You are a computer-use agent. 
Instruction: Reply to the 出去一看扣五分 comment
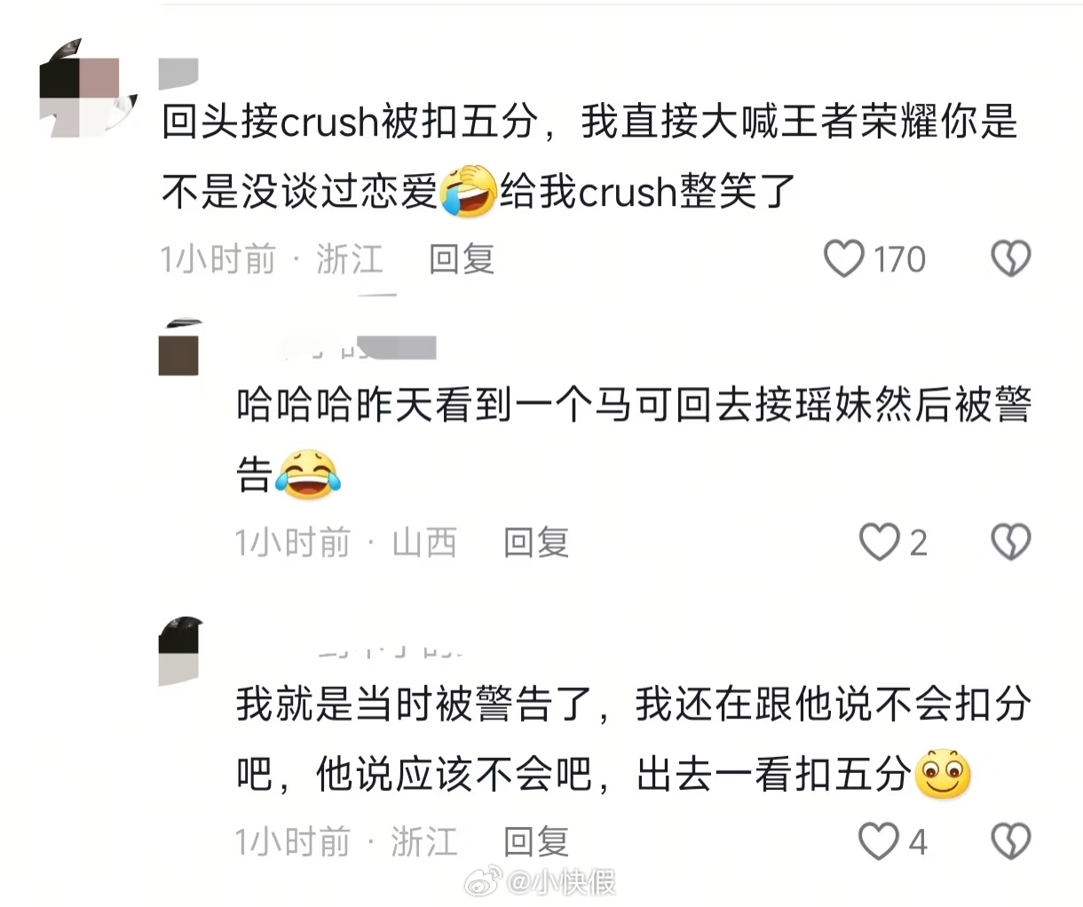(536, 841)
